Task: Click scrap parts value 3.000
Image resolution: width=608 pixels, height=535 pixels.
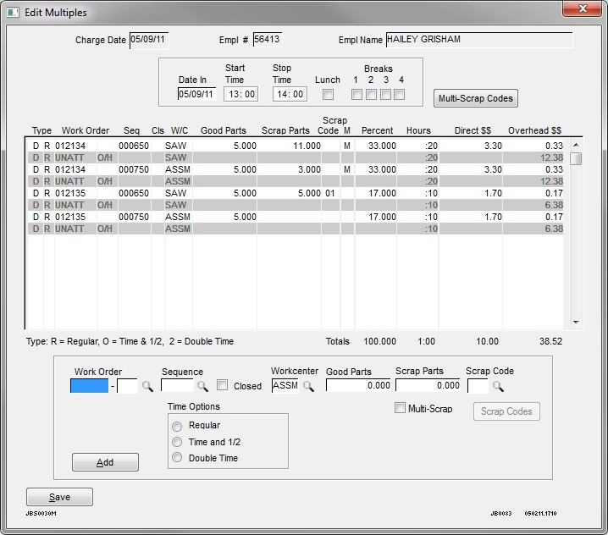Action: pos(309,169)
